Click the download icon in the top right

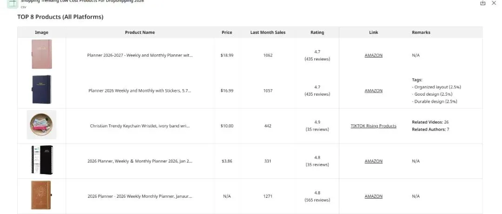coord(482,3)
